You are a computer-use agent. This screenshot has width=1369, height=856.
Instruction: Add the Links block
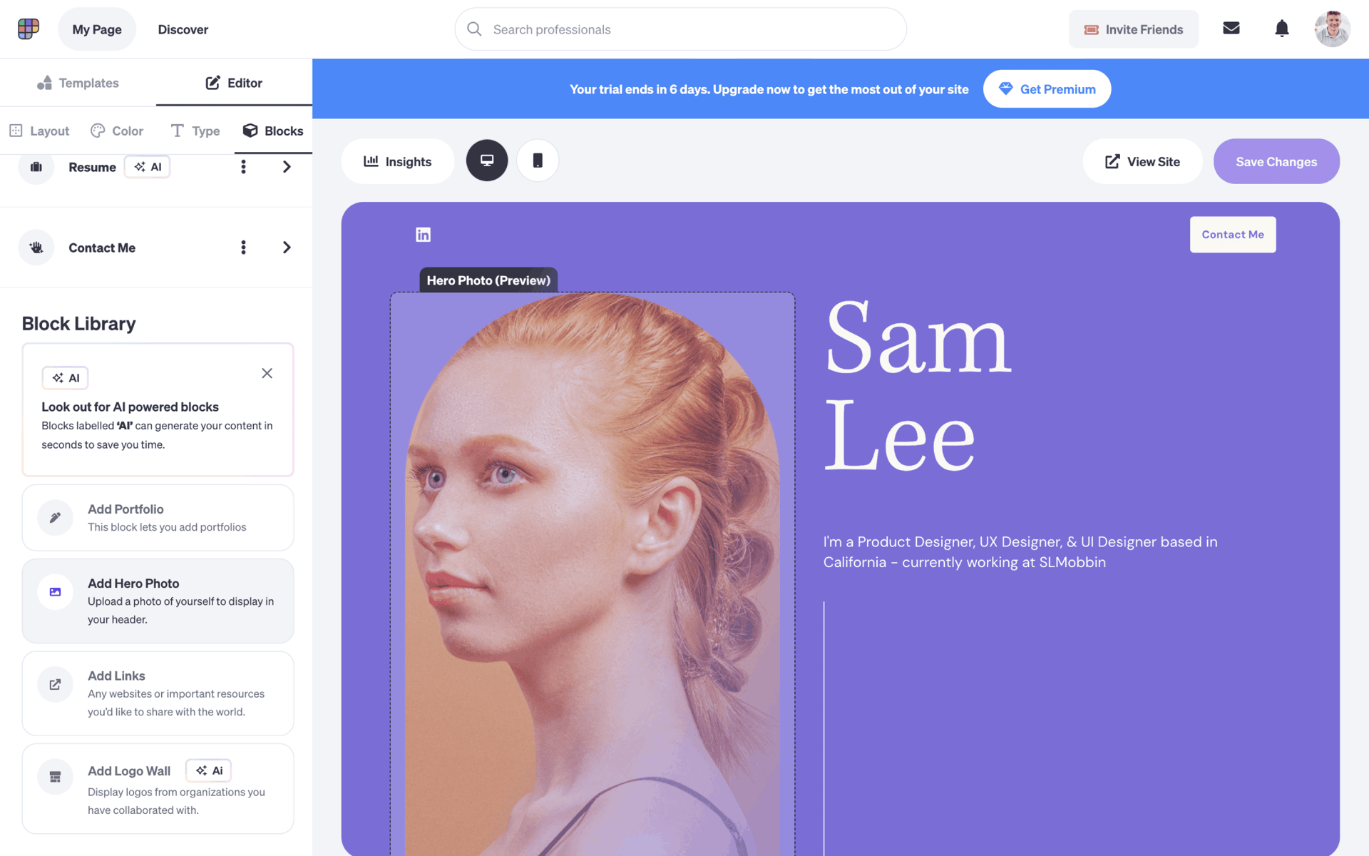coord(158,693)
